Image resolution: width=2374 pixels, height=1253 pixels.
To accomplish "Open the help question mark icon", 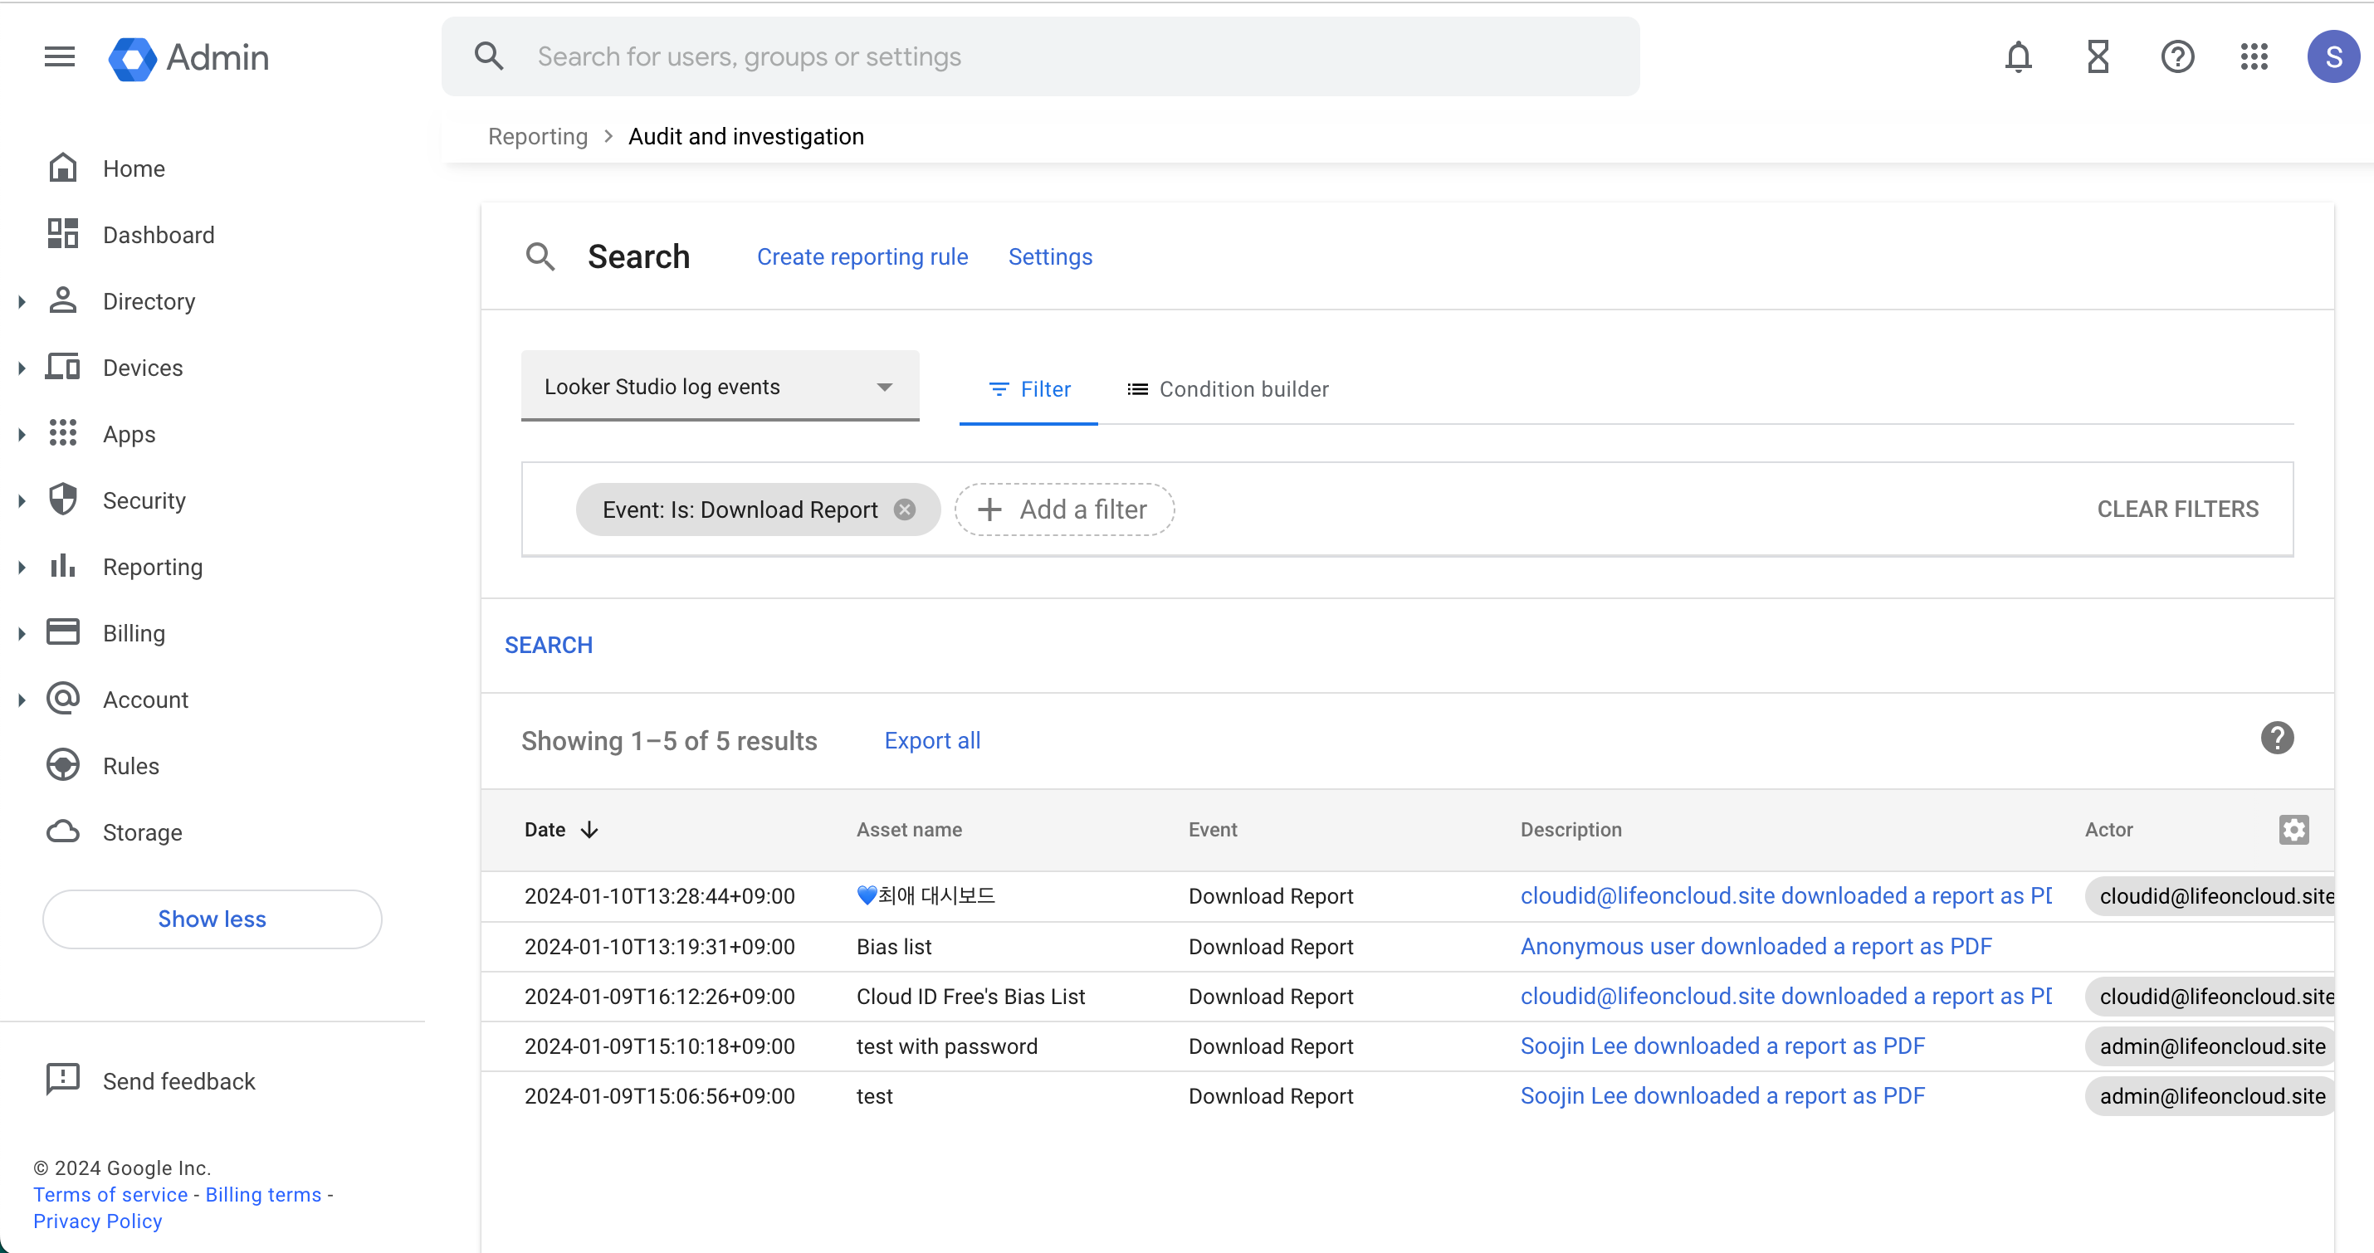I will coord(2176,57).
